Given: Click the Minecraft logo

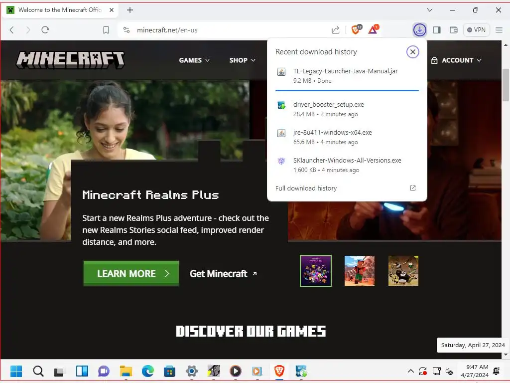Looking at the screenshot, I should (70, 60).
